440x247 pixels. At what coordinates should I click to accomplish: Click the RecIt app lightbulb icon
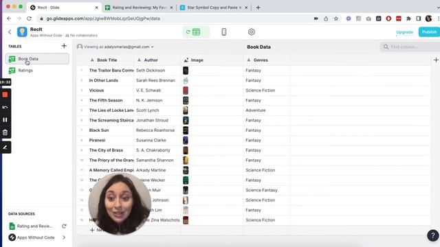[22, 32]
